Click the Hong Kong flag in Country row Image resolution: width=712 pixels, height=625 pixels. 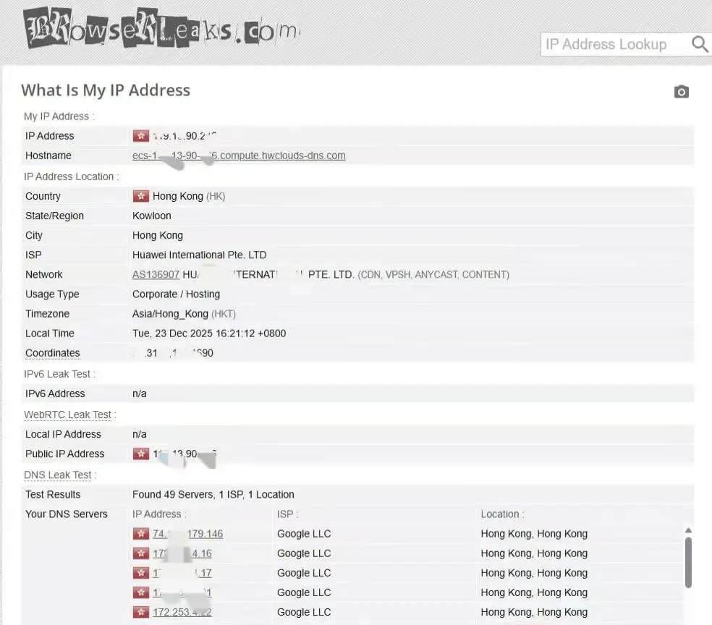click(140, 196)
